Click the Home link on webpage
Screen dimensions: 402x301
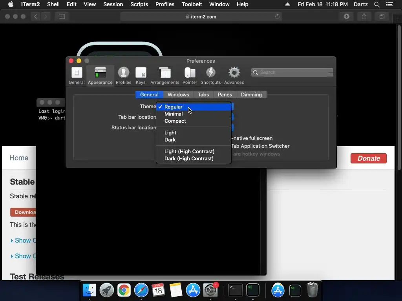click(19, 158)
